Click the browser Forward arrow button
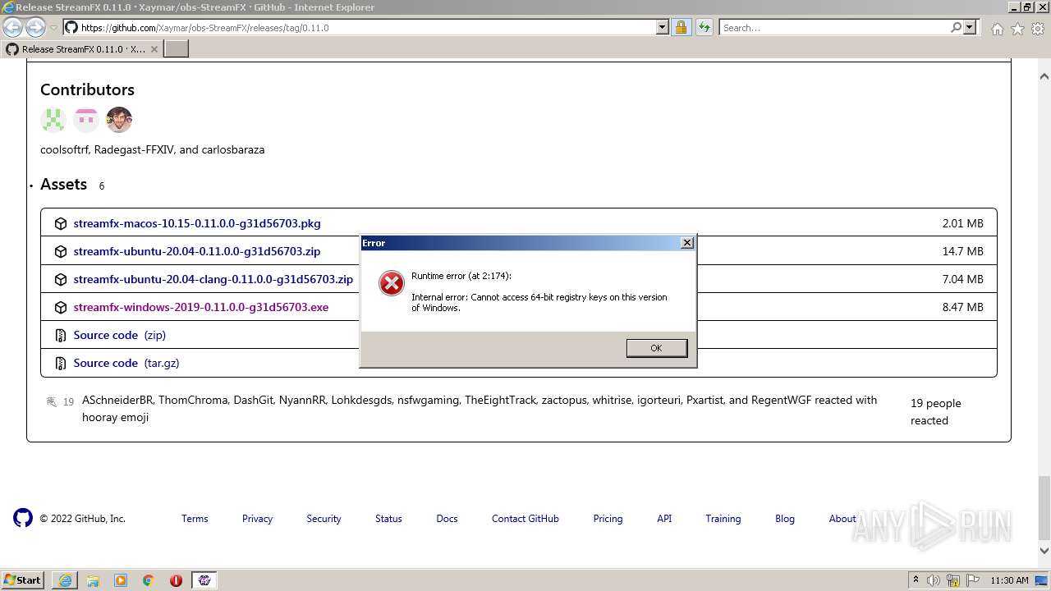1051x591 pixels. coord(35,27)
